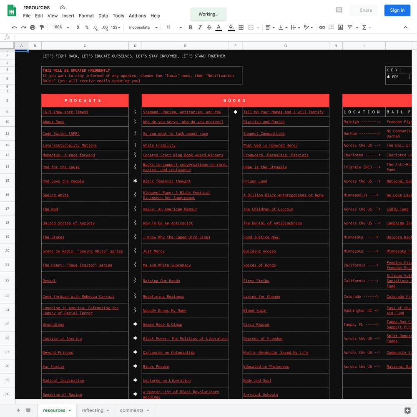
Task: Open the Pod Save the People link
Action: 63,181
